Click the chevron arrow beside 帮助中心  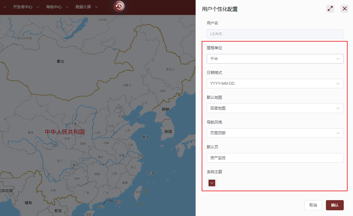tap(67, 7)
